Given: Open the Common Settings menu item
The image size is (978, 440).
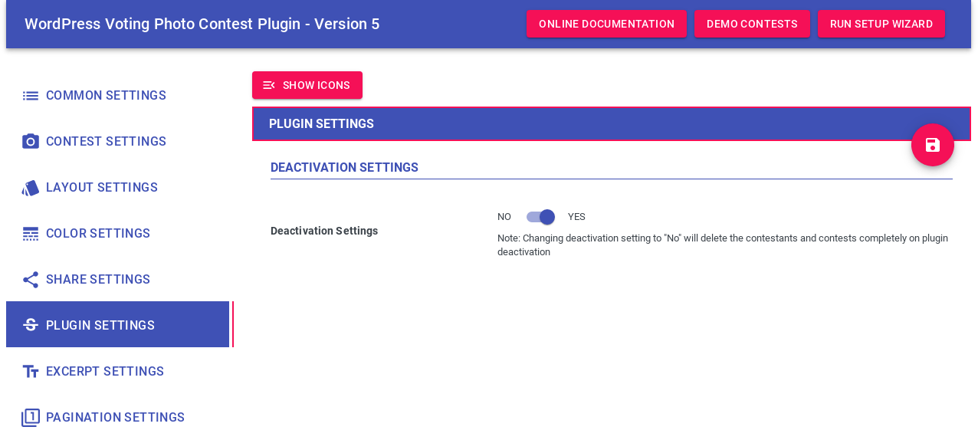Looking at the screenshot, I should coord(118,96).
